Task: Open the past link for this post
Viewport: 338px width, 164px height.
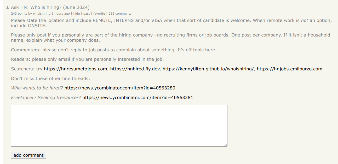Action: tap(87, 14)
